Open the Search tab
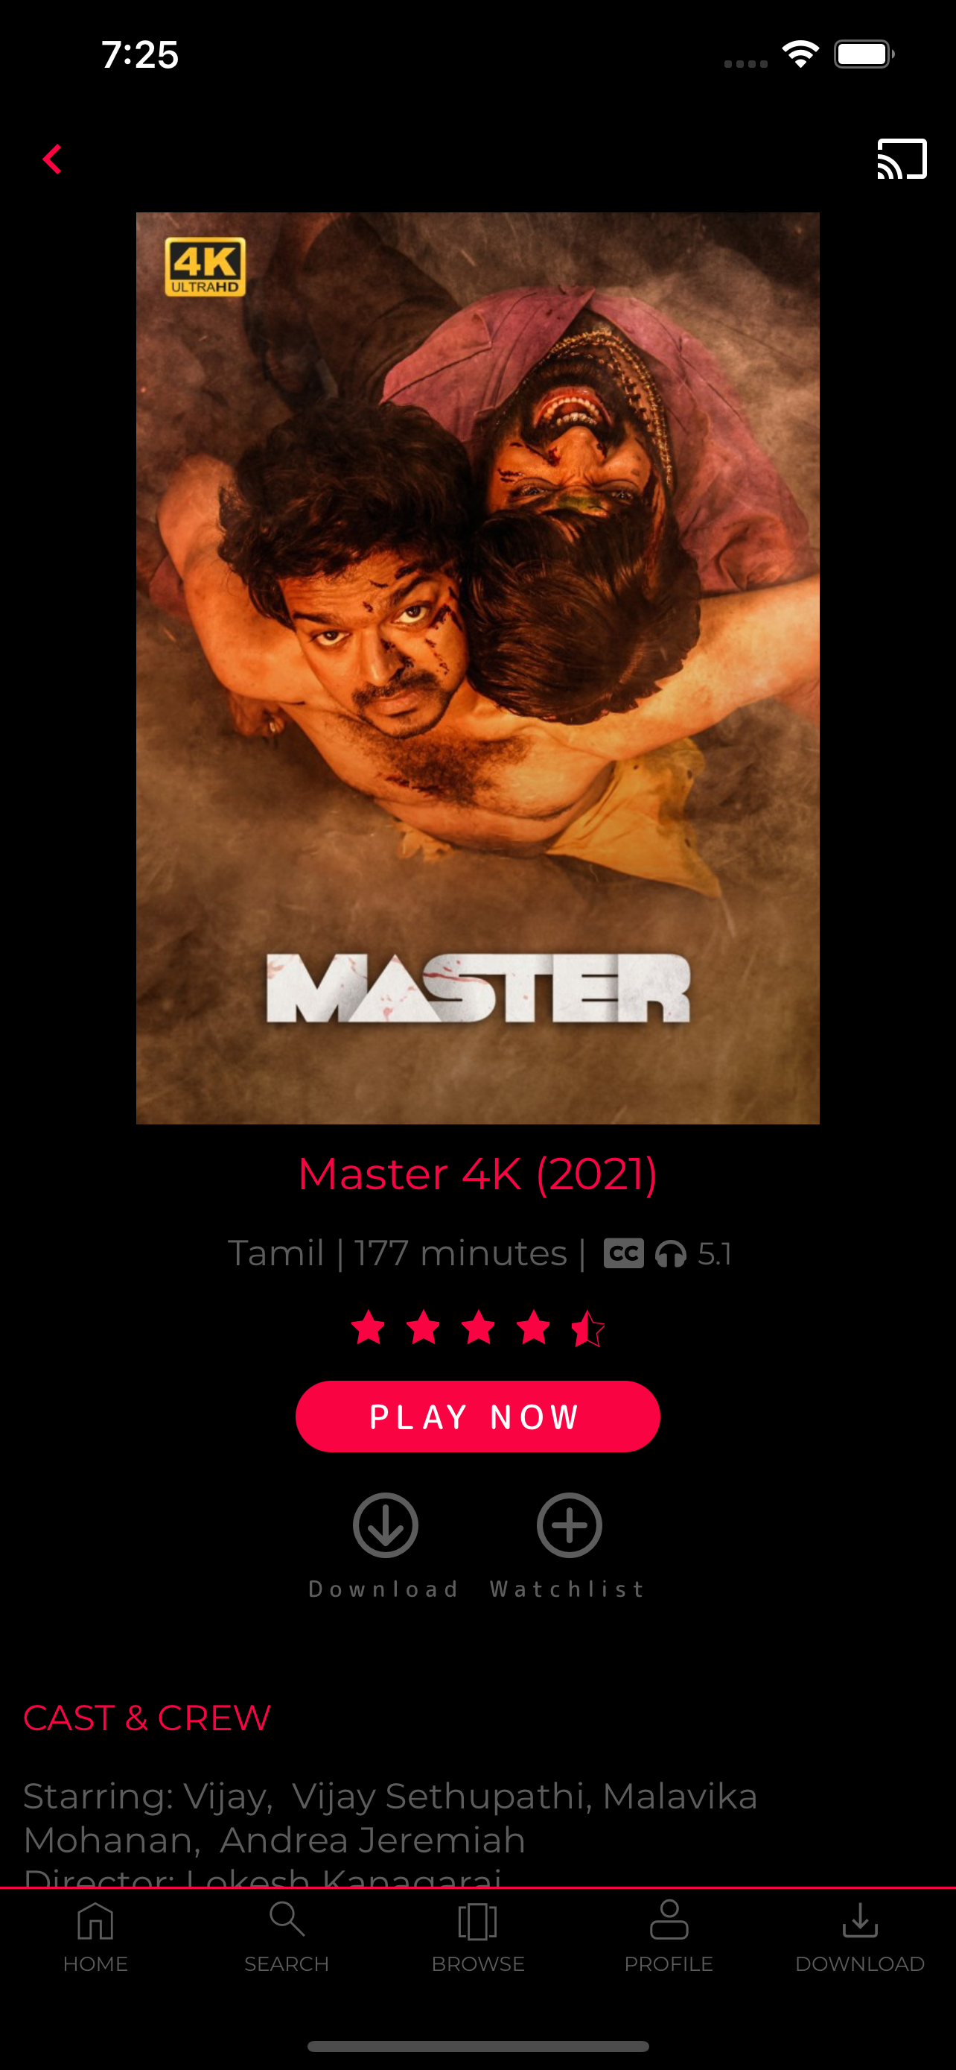Viewport: 956px width, 2070px height. coord(287,1937)
